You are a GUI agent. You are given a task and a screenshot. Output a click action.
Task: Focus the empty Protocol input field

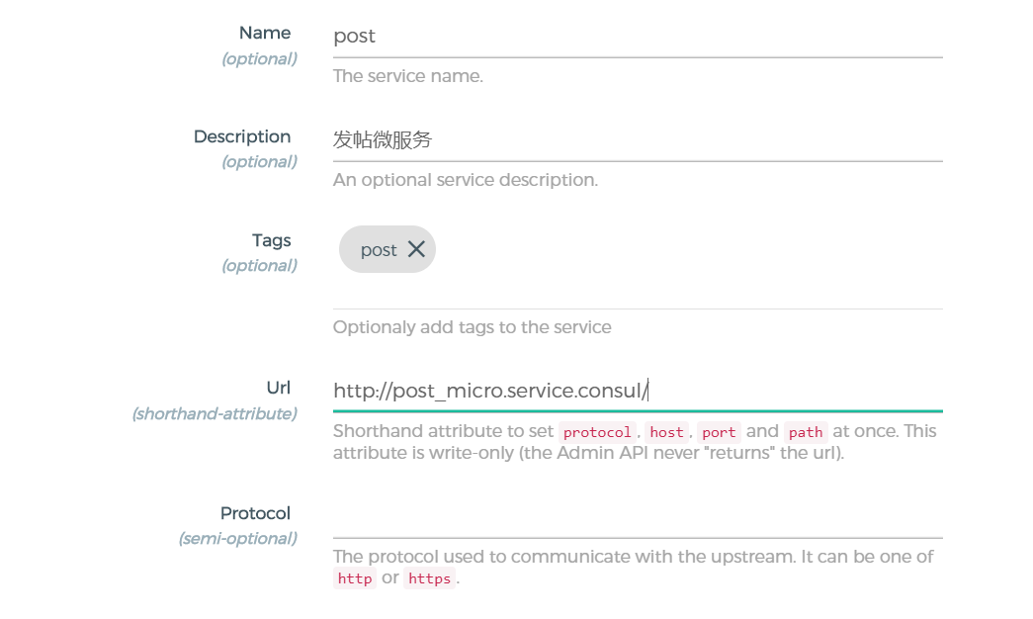[638, 517]
